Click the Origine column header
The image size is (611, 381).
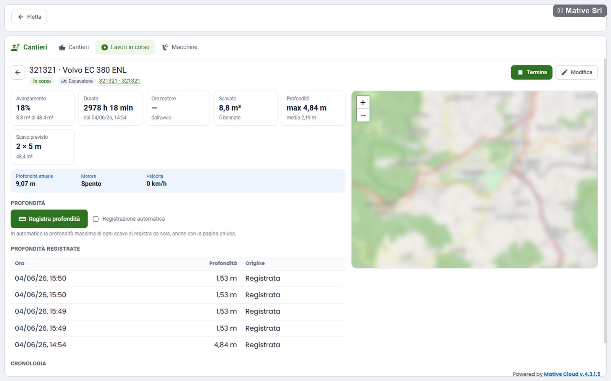255,263
